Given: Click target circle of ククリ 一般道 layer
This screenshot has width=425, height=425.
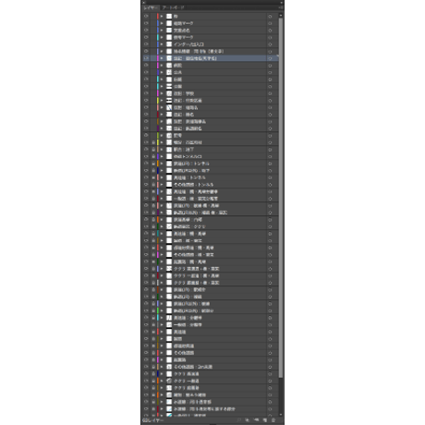Looking at the screenshot, I should tap(270, 381).
